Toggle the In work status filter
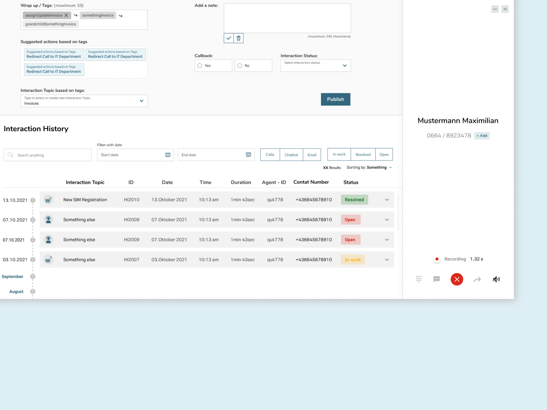Viewport: 547px width, 410px height. pos(339,154)
